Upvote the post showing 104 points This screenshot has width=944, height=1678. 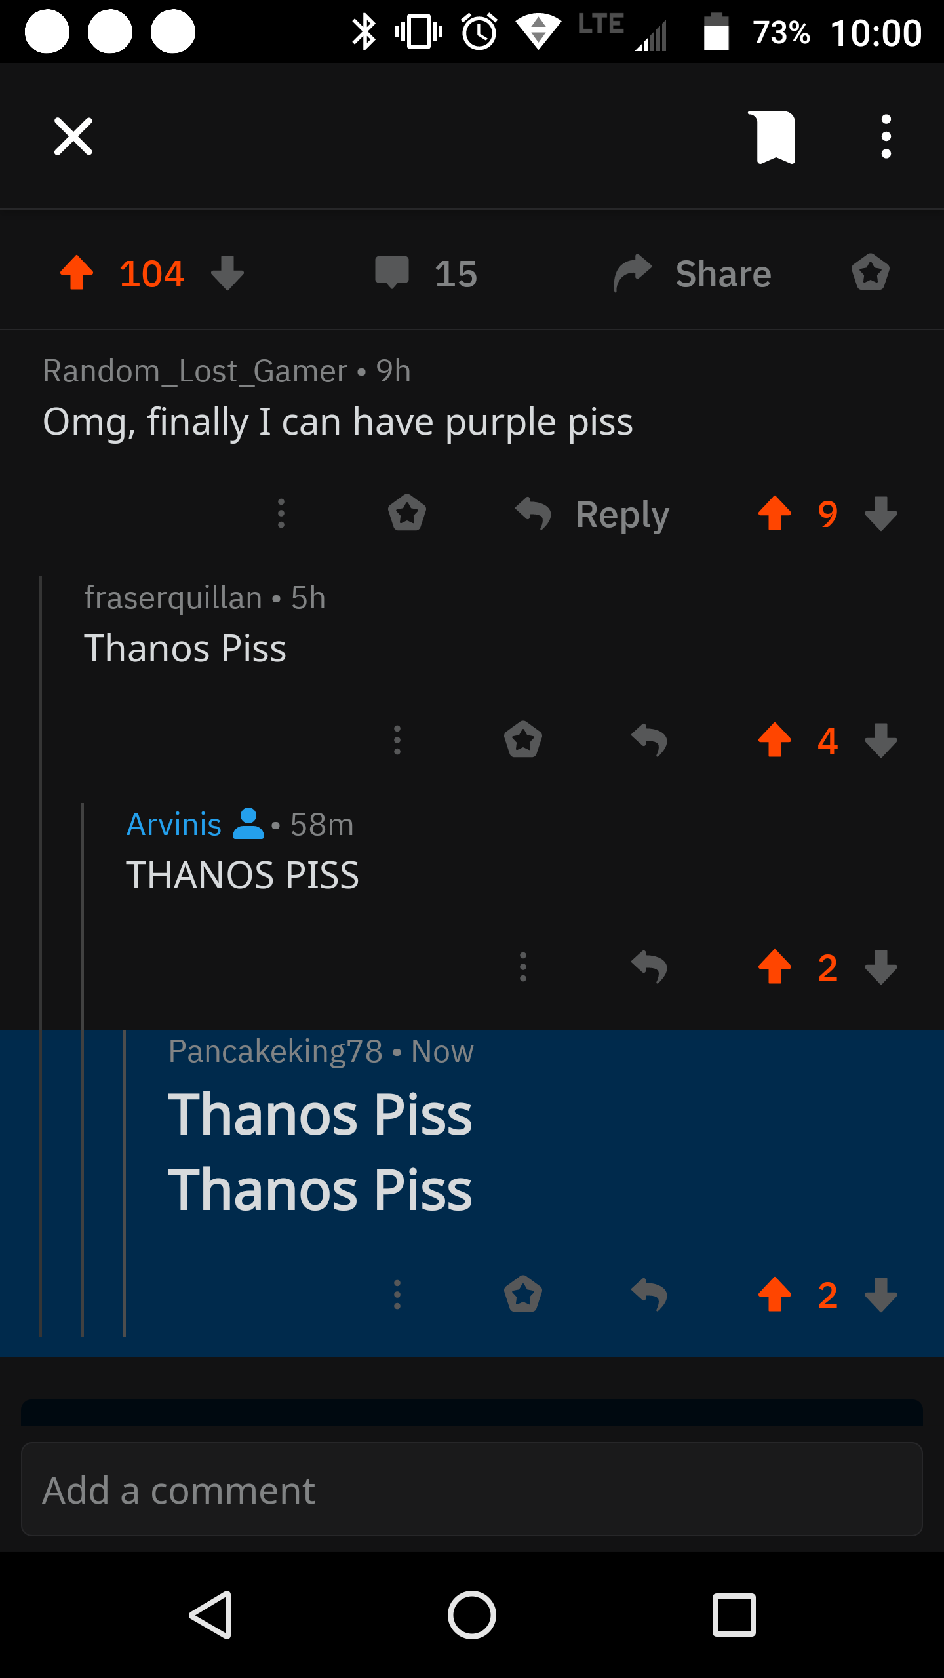pos(77,273)
